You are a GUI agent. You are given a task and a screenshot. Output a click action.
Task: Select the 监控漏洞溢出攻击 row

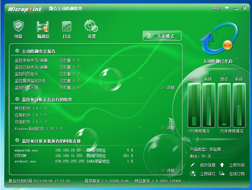click(48, 81)
